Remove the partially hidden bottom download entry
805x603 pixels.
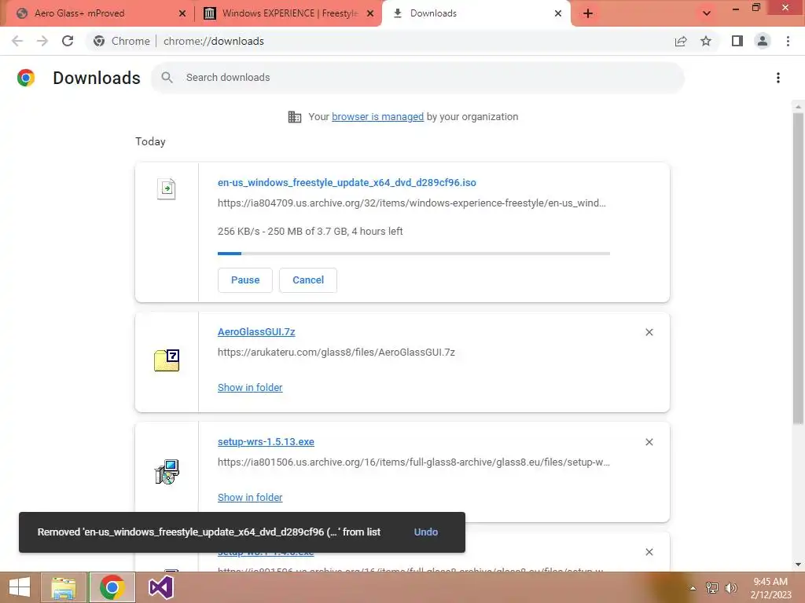(x=649, y=552)
